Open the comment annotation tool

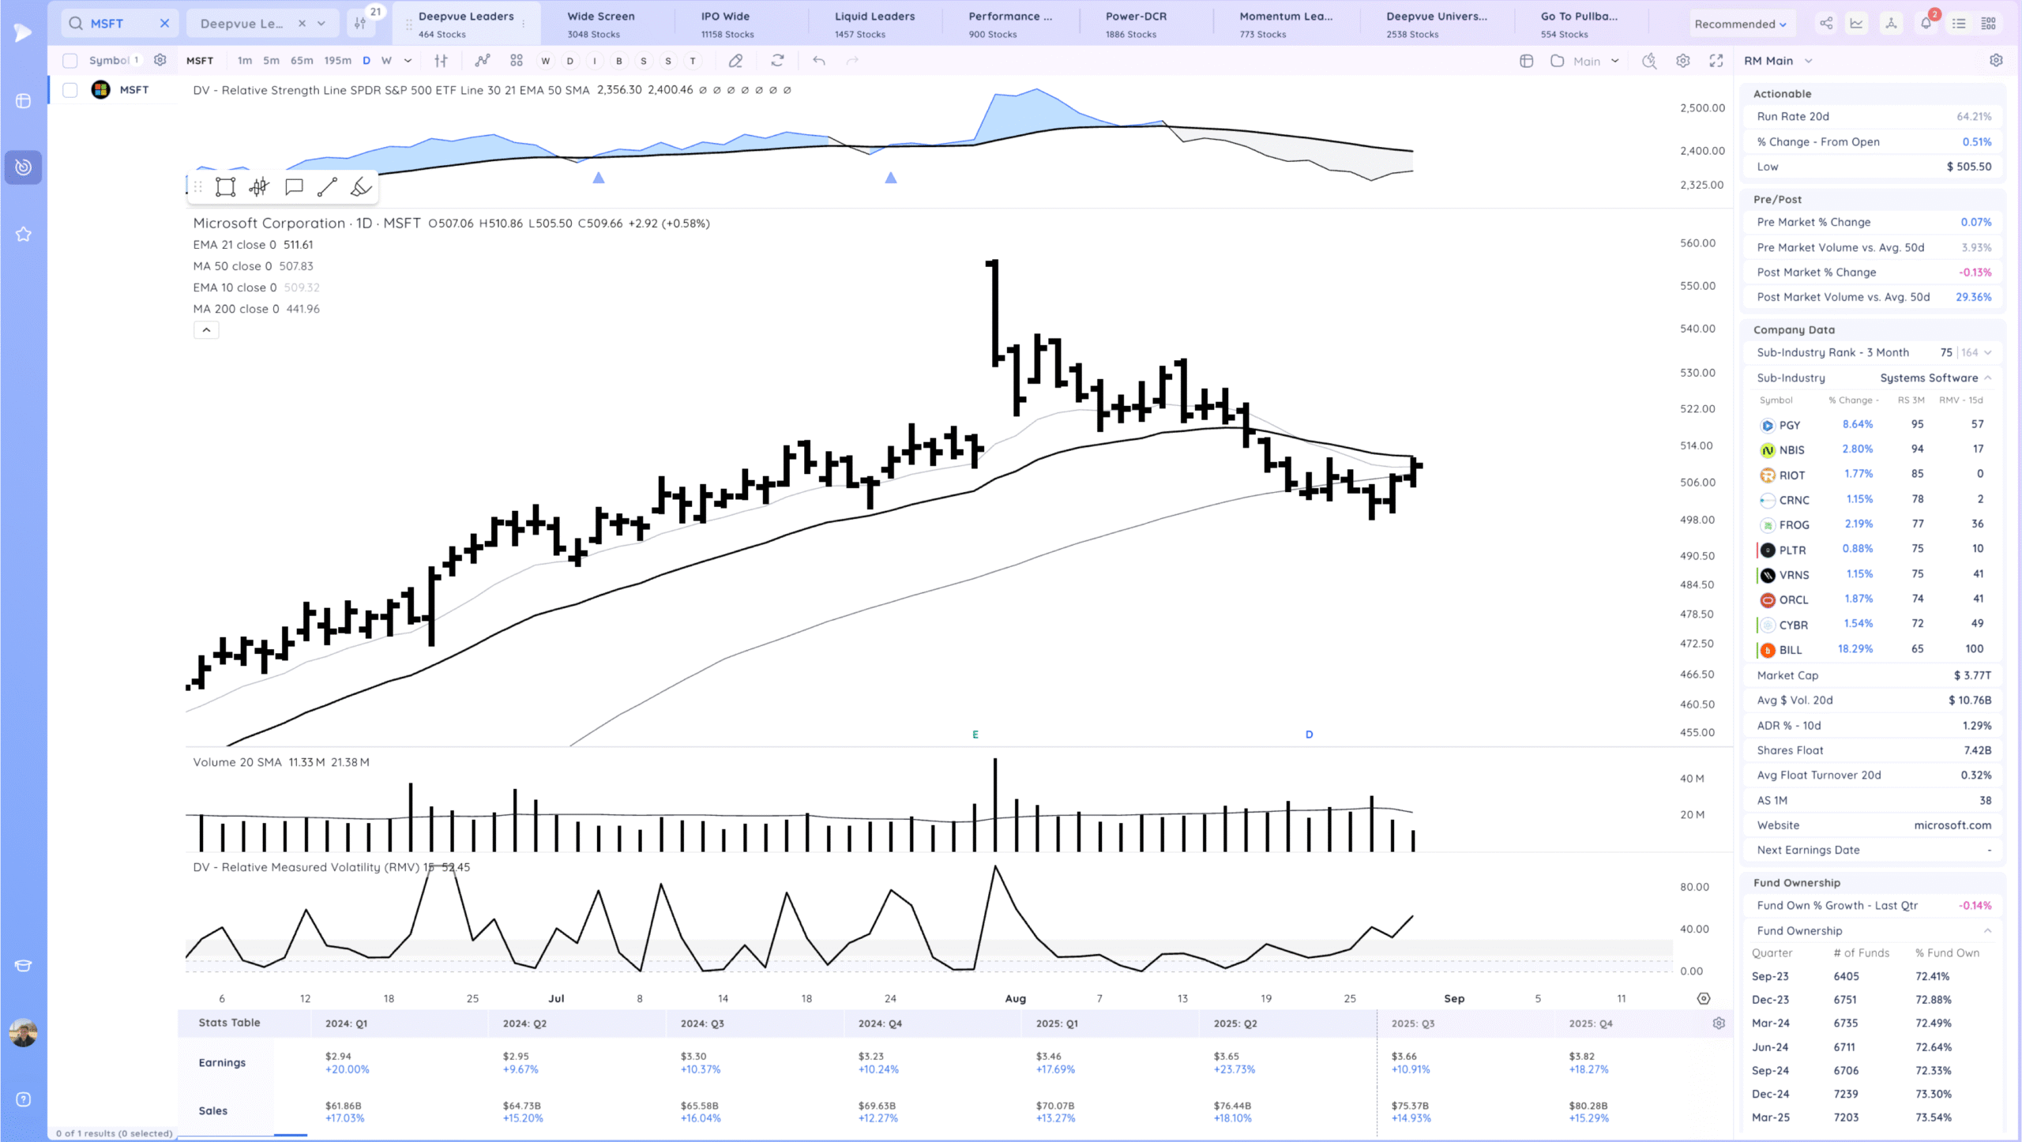coord(294,187)
